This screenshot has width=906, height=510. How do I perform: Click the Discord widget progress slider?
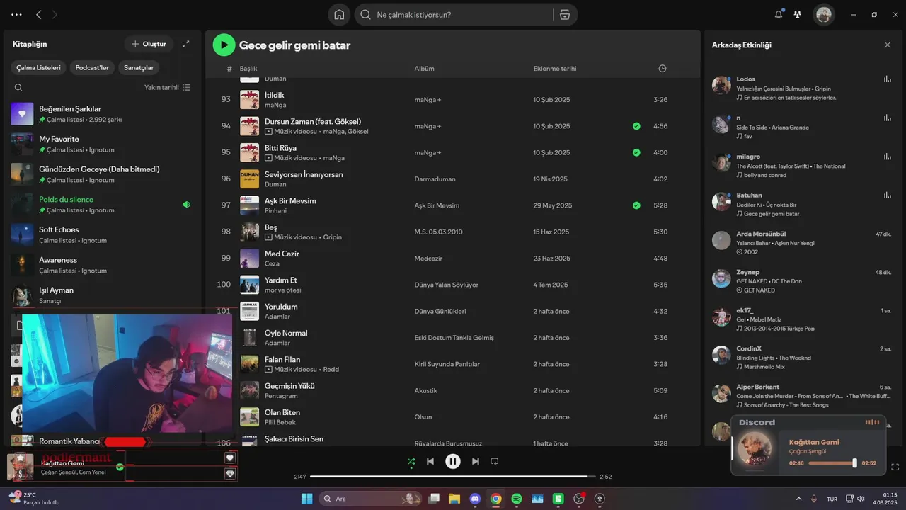[x=833, y=463]
